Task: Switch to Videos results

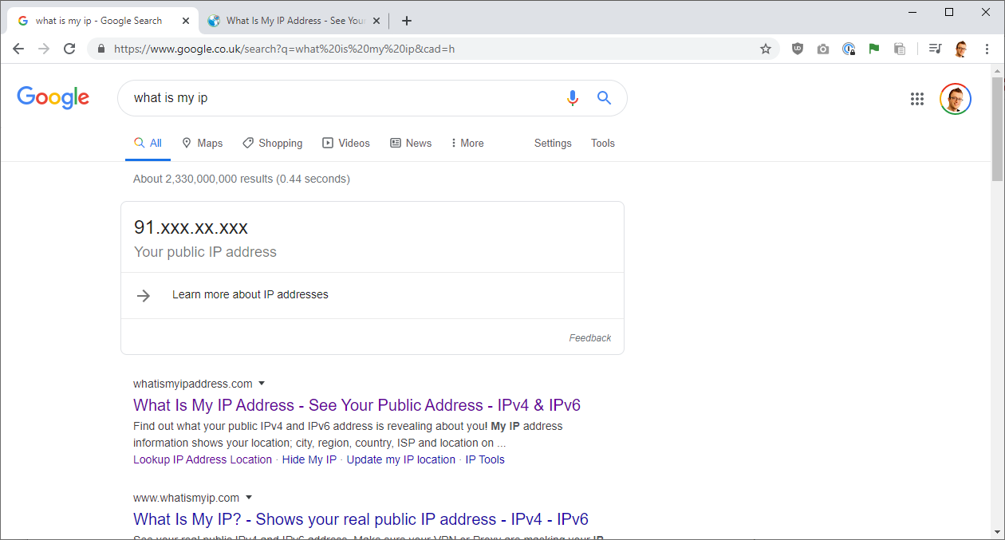Action: (x=346, y=144)
